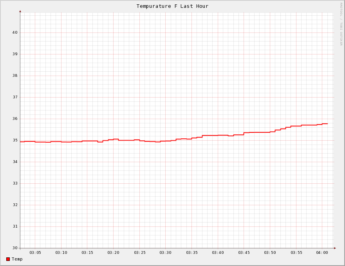345x266 pixels.
Task: Click the 03:10 time axis label
Action: pyautogui.click(x=61, y=253)
